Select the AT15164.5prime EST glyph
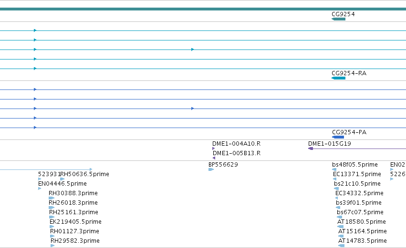 pyautogui.click(x=341, y=236)
